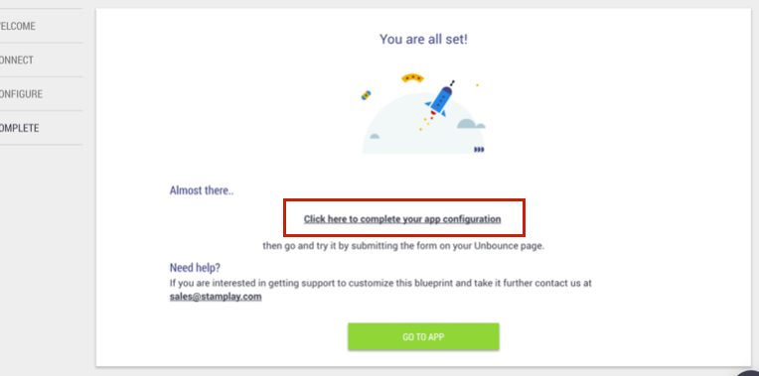Follow the complete your app configuration link
Image resolution: width=759 pixels, height=376 pixels.
pyautogui.click(x=402, y=219)
